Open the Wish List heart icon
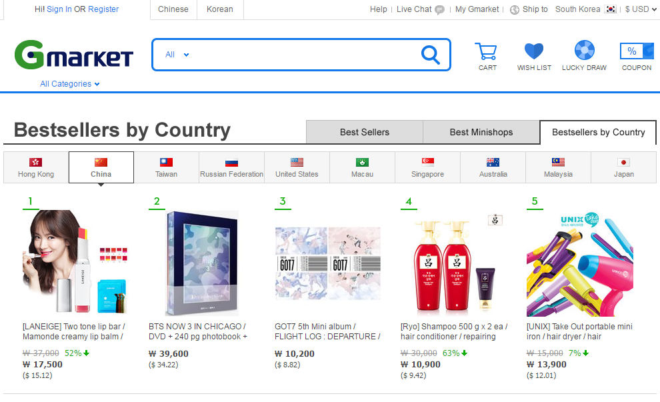This screenshot has height=402, width=660. click(534, 51)
